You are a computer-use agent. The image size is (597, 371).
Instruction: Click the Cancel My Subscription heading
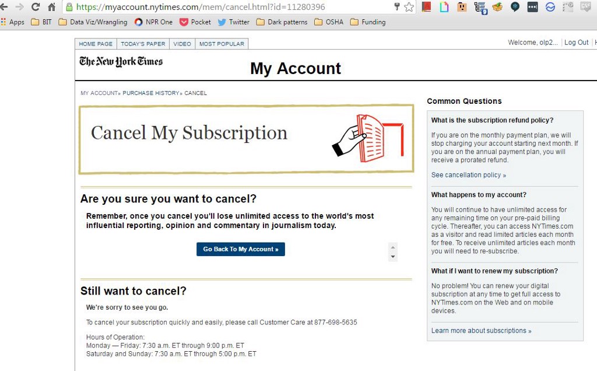click(x=189, y=133)
